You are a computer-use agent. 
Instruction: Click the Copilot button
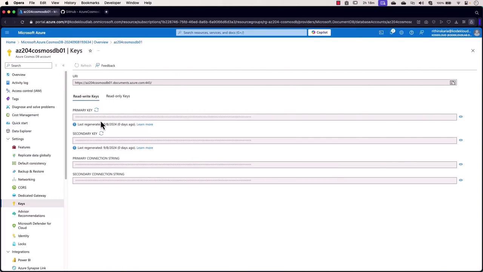coord(320,32)
